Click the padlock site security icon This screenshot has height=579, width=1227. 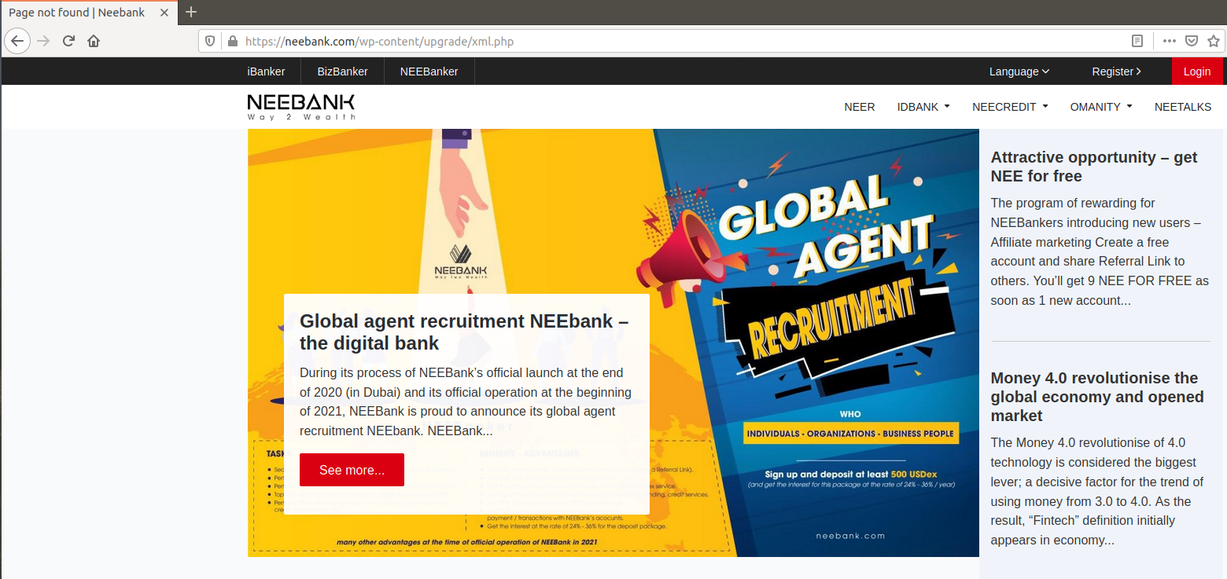231,41
